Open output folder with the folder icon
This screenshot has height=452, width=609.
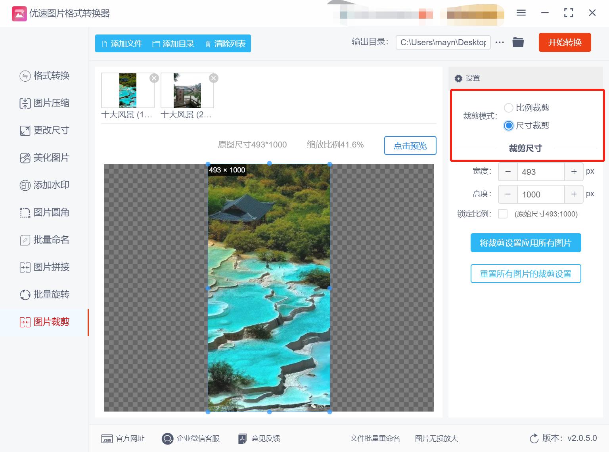(x=518, y=42)
